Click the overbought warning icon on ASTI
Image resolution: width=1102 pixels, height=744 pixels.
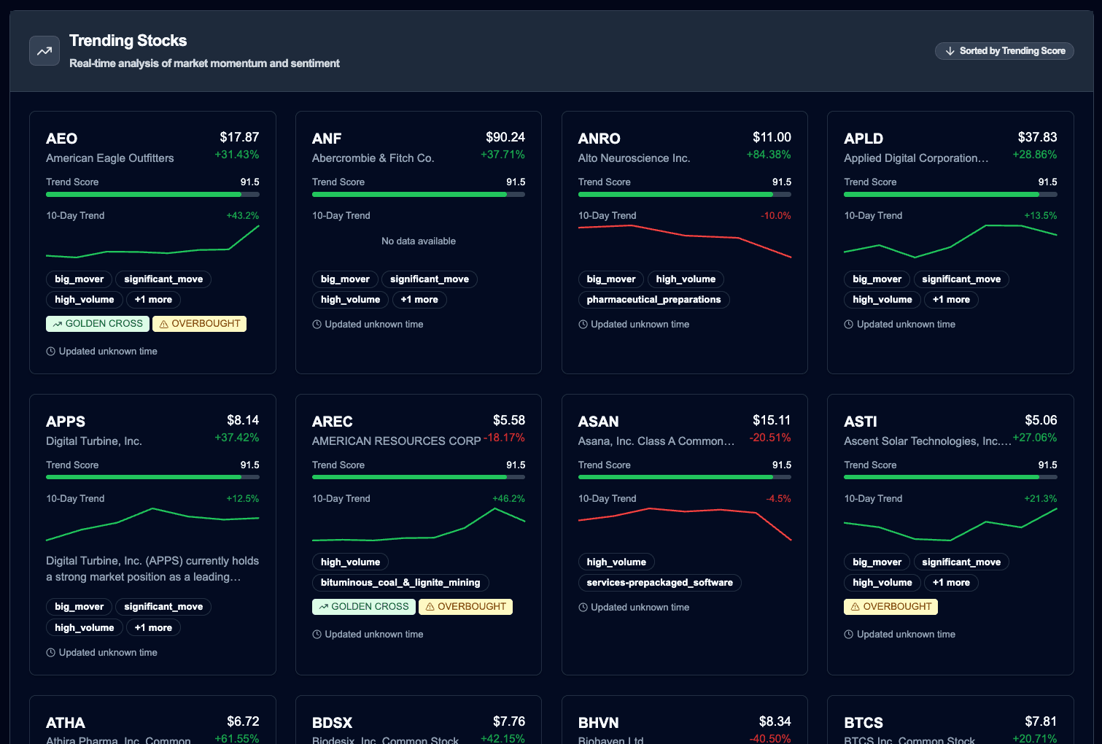click(x=854, y=606)
